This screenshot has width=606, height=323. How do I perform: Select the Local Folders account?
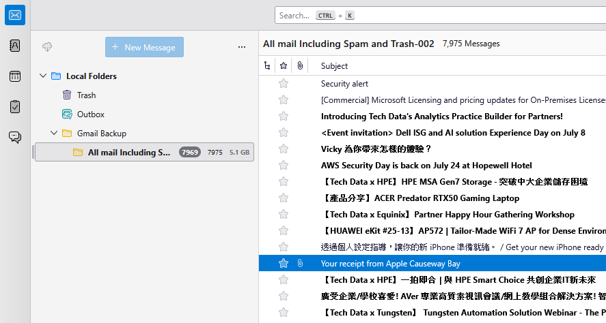pos(92,76)
